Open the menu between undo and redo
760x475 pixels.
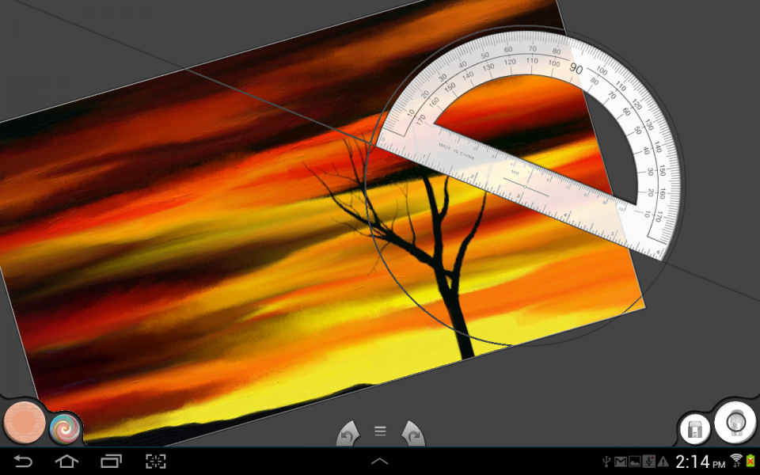point(380,431)
